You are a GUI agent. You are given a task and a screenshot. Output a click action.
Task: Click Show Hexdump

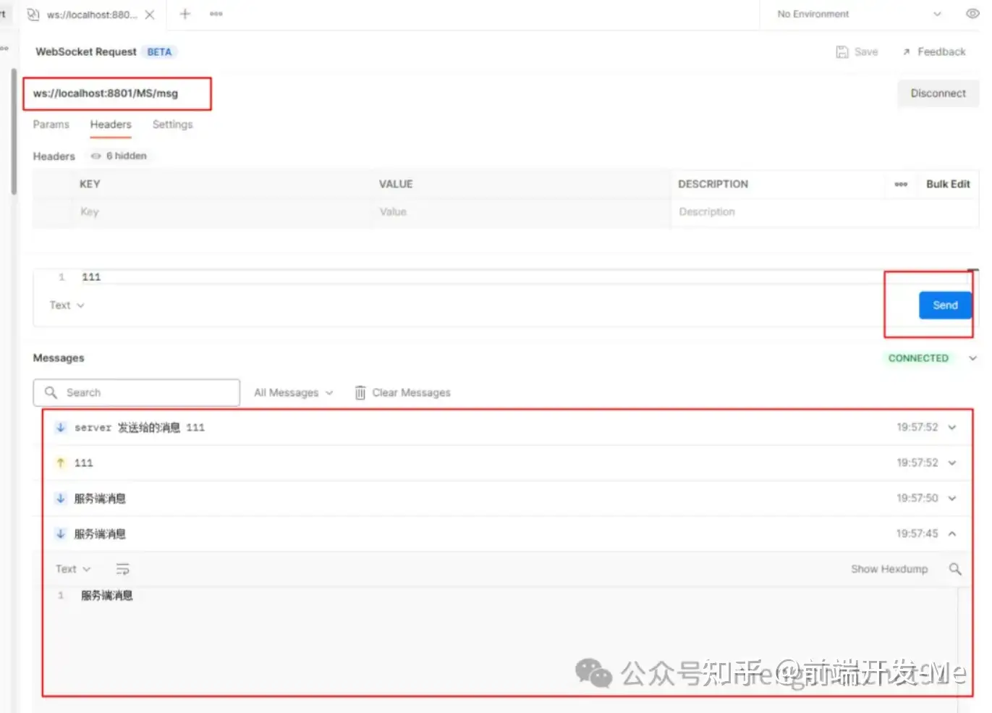889,570
